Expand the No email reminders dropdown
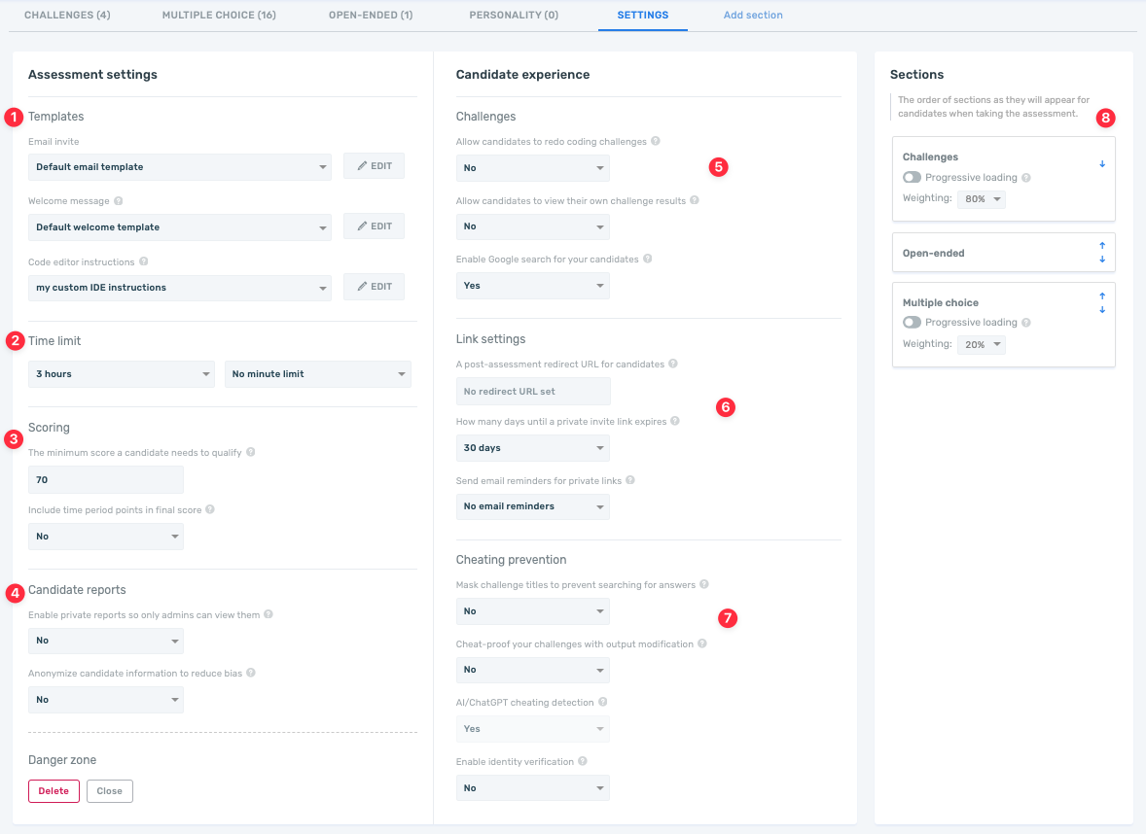The image size is (1146, 834). 532,506
